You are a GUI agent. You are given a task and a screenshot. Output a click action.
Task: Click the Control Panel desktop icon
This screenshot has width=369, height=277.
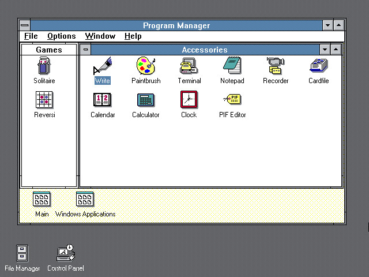point(66,253)
